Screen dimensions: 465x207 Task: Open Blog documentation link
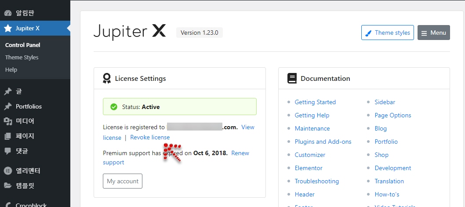[x=381, y=128]
